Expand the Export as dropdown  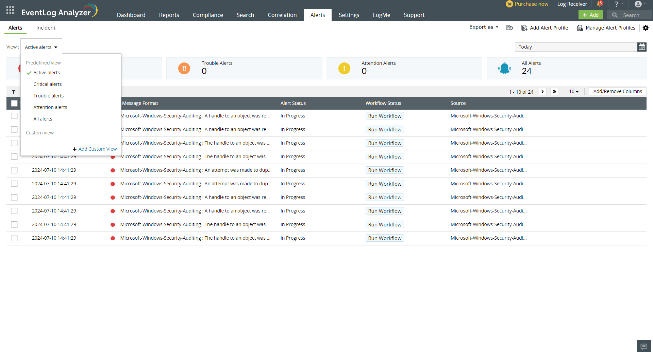pyautogui.click(x=484, y=27)
